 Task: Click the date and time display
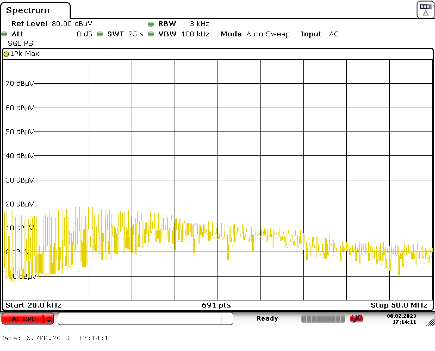tap(401, 319)
